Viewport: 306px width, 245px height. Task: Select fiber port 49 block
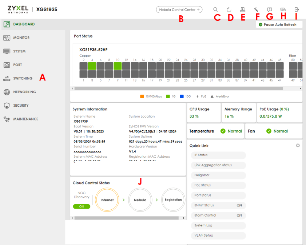293,74
